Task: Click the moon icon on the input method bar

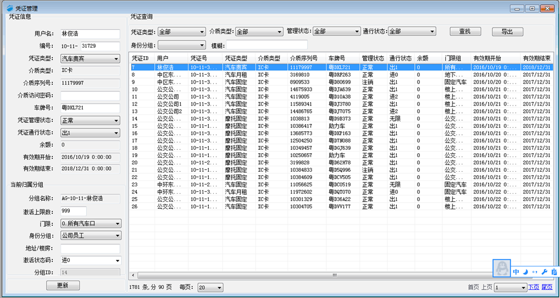Action: click(526, 272)
